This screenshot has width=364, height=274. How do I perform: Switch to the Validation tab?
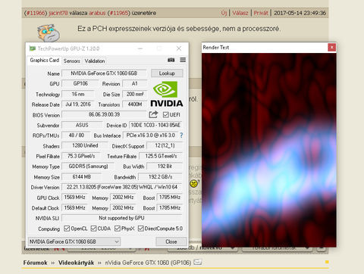95,61
